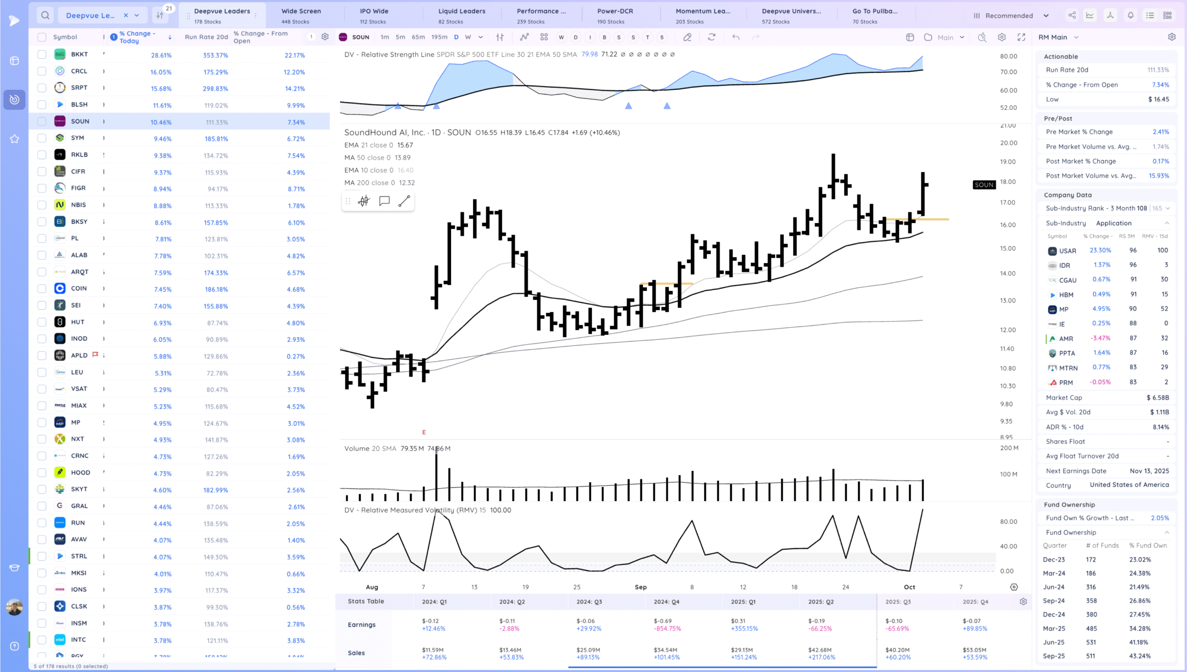
Task: Open the chart indicators icon
Action: pyautogui.click(x=524, y=37)
